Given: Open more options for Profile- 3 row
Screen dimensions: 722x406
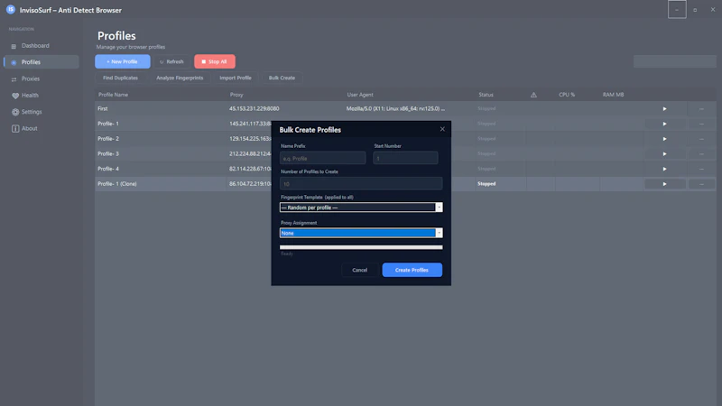Looking at the screenshot, I should [701, 153].
